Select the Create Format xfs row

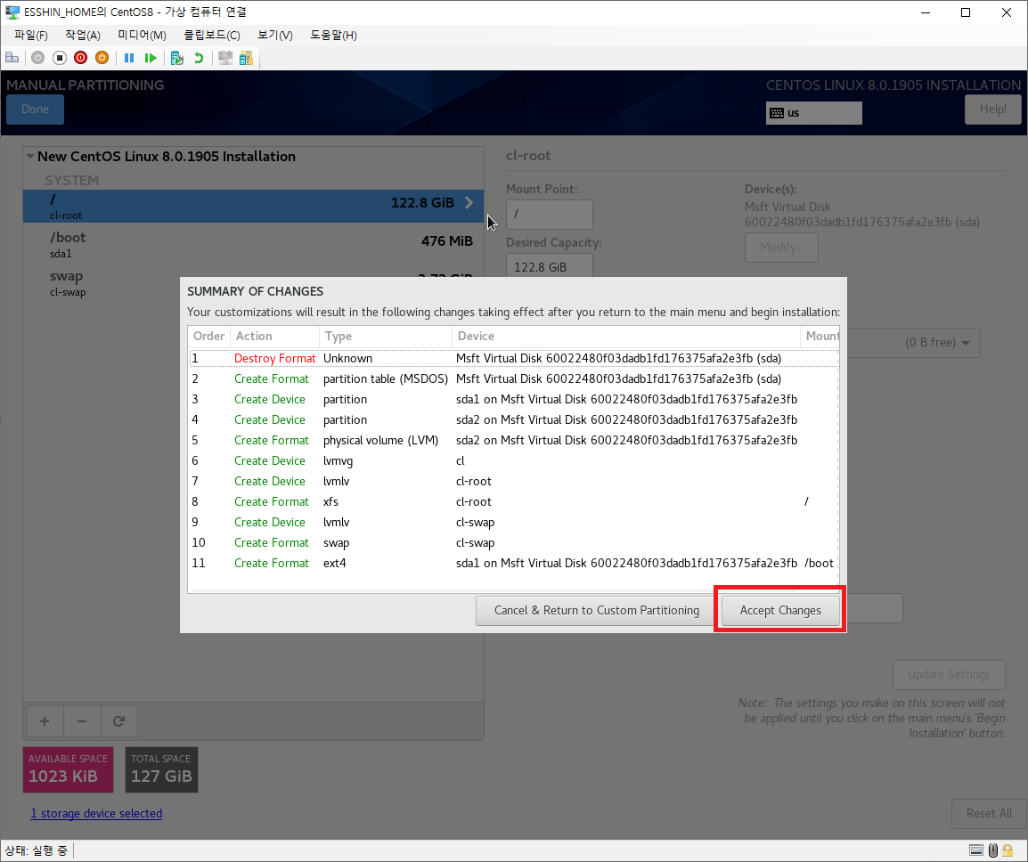(x=513, y=501)
